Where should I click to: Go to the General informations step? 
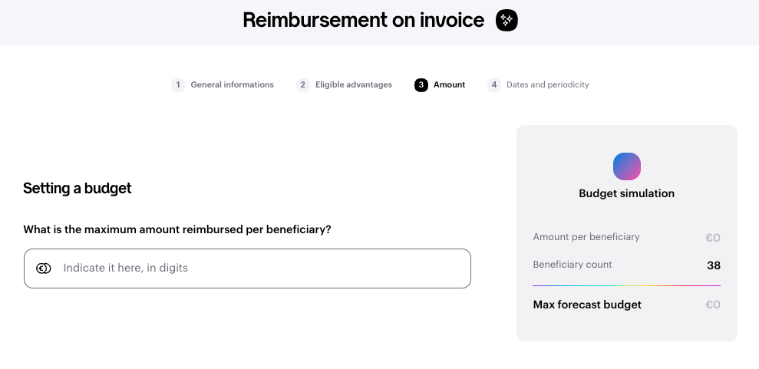pos(232,85)
